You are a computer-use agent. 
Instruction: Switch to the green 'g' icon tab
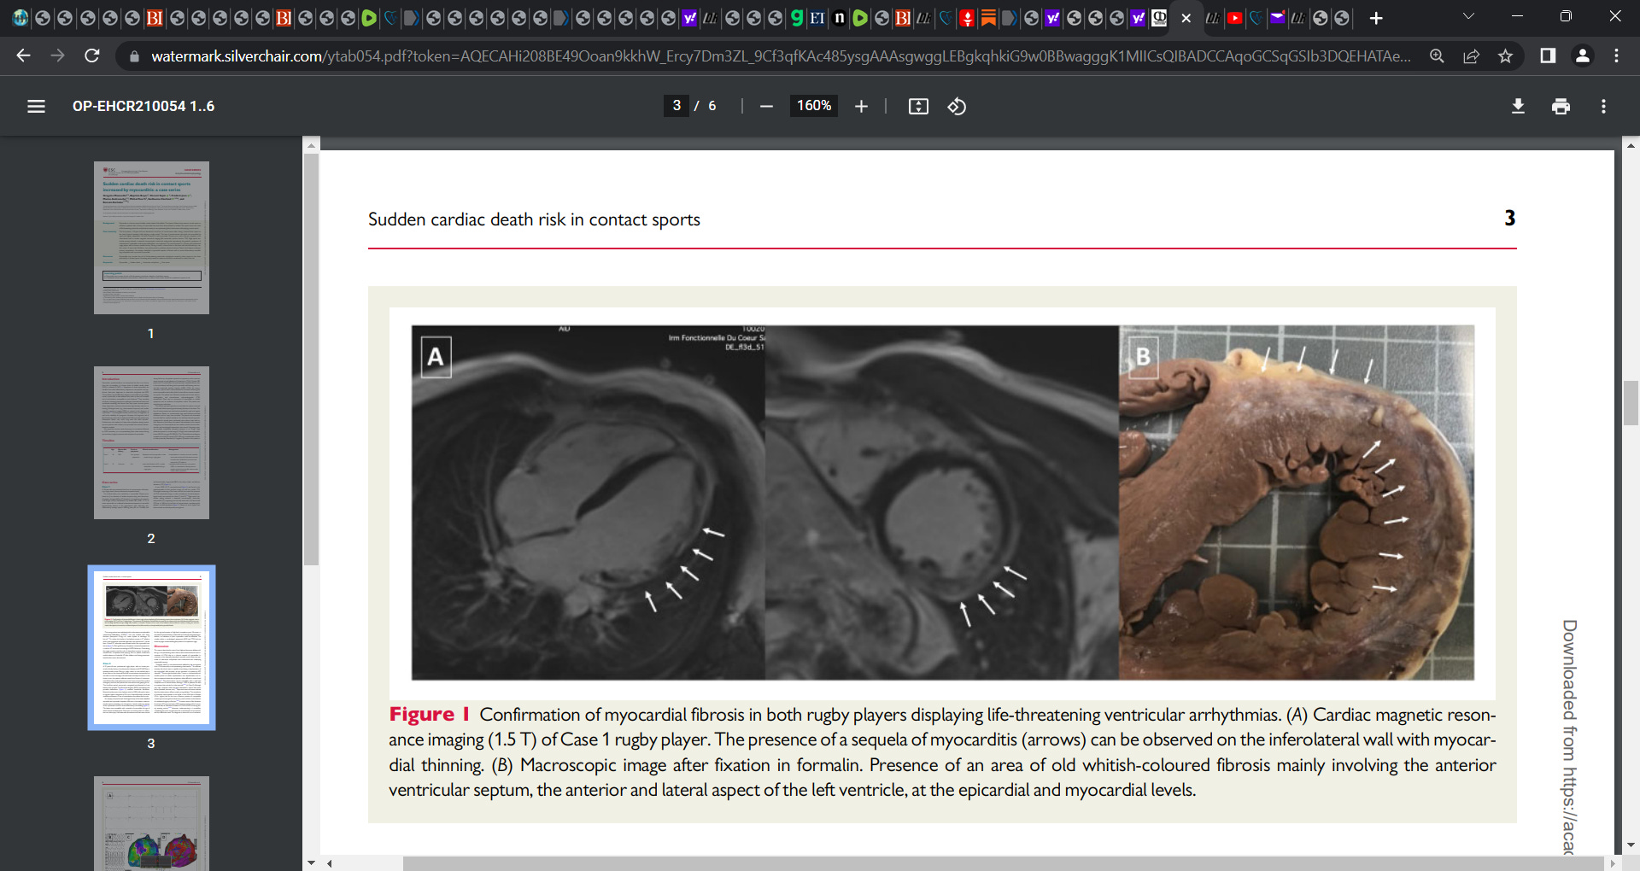[x=796, y=18]
